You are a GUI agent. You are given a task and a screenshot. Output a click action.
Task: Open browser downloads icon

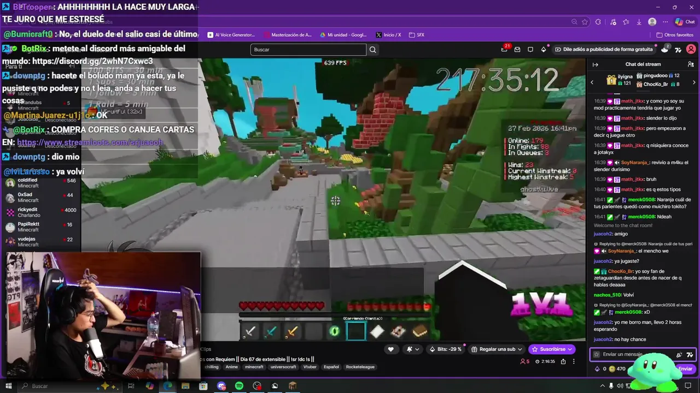pos(639,22)
